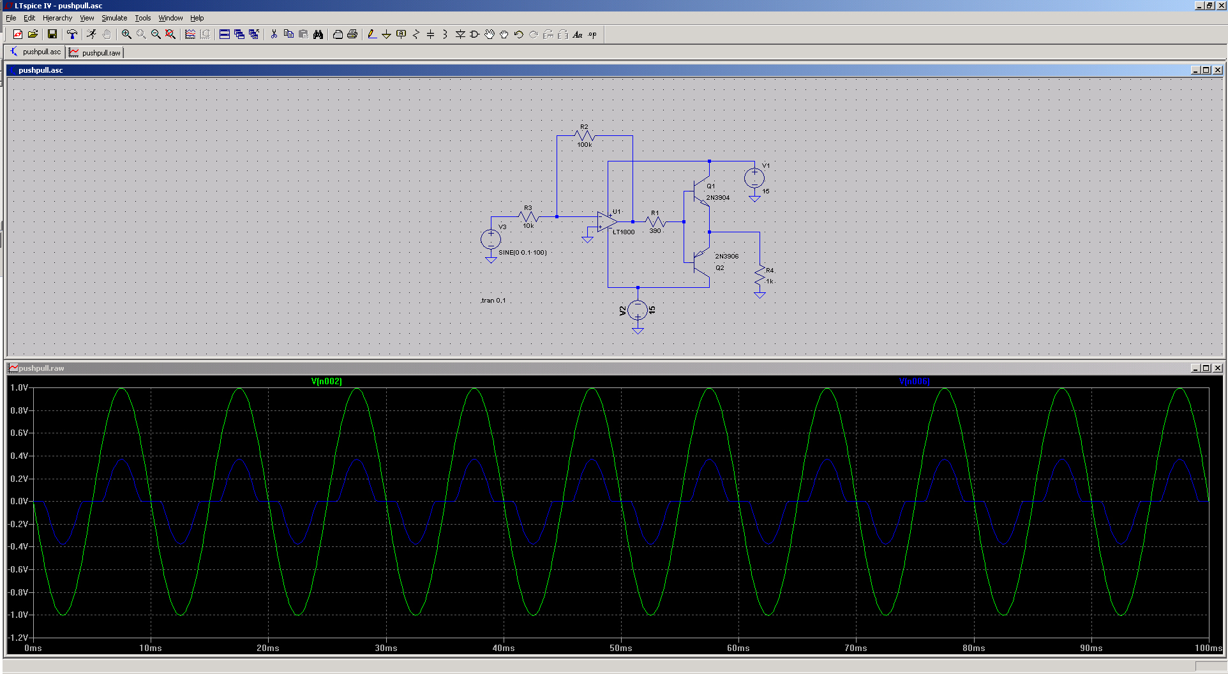
Task: Place a ground symbol from the toolbar
Action: 387,34
